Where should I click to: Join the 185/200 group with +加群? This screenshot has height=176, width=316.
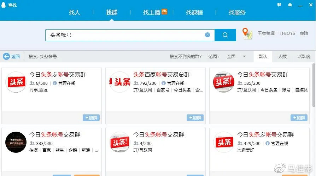(299, 118)
